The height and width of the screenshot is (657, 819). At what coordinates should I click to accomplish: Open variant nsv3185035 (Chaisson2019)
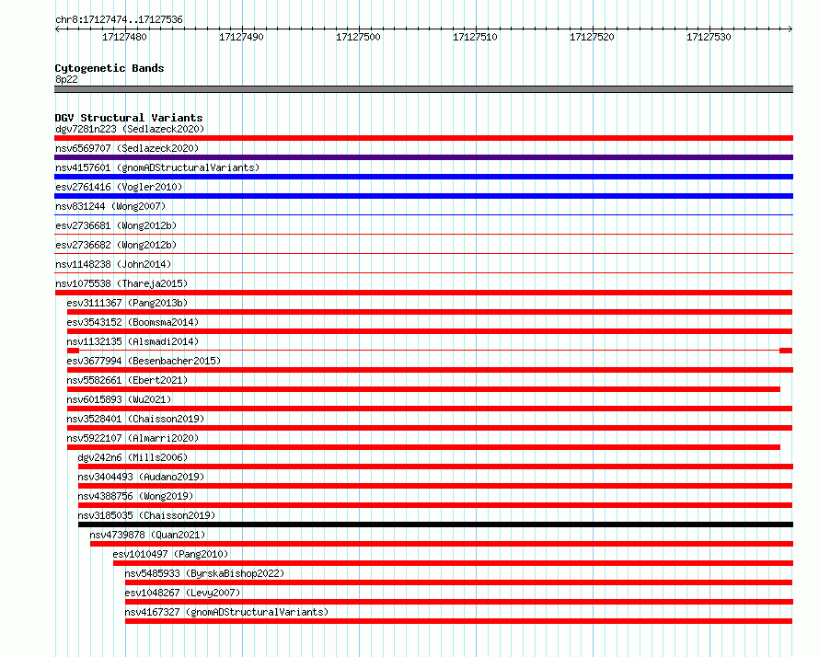(146, 515)
